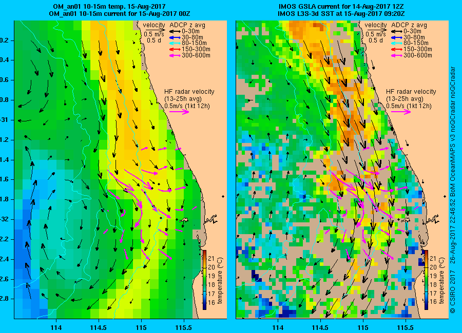Click longitude label '115.5' under OM_an01 map

(184, 327)
